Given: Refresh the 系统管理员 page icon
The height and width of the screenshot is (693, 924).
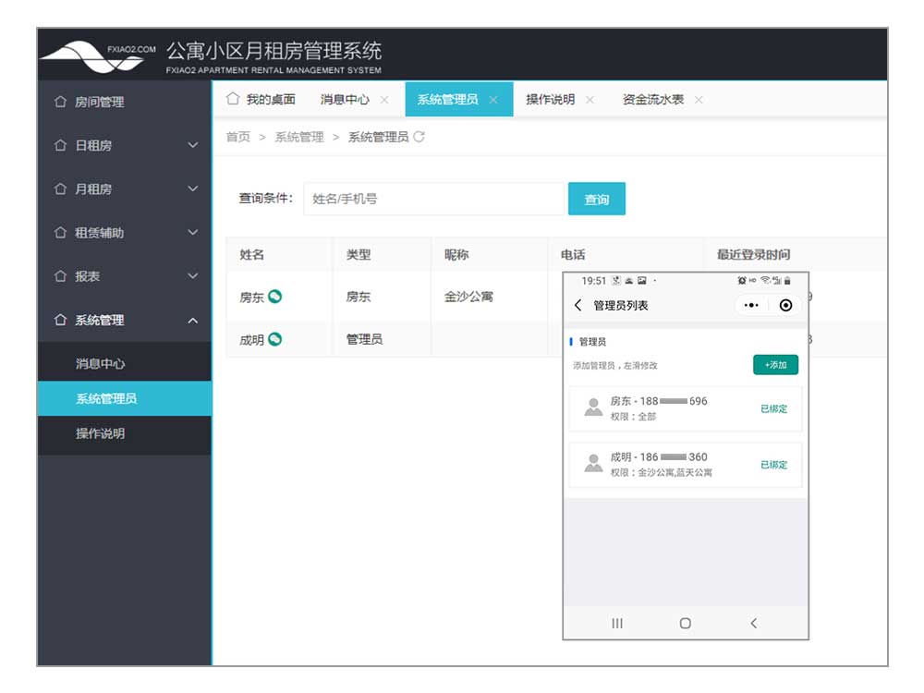Looking at the screenshot, I should pos(419,137).
